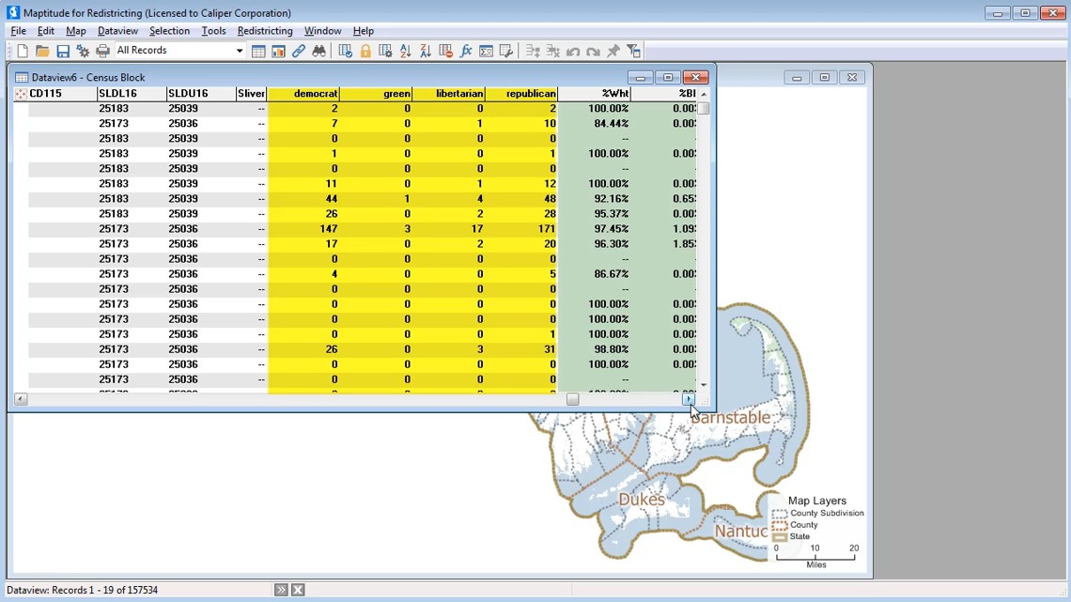The height and width of the screenshot is (602, 1071).
Task: Open the Formula builder fx icon
Action: click(466, 50)
